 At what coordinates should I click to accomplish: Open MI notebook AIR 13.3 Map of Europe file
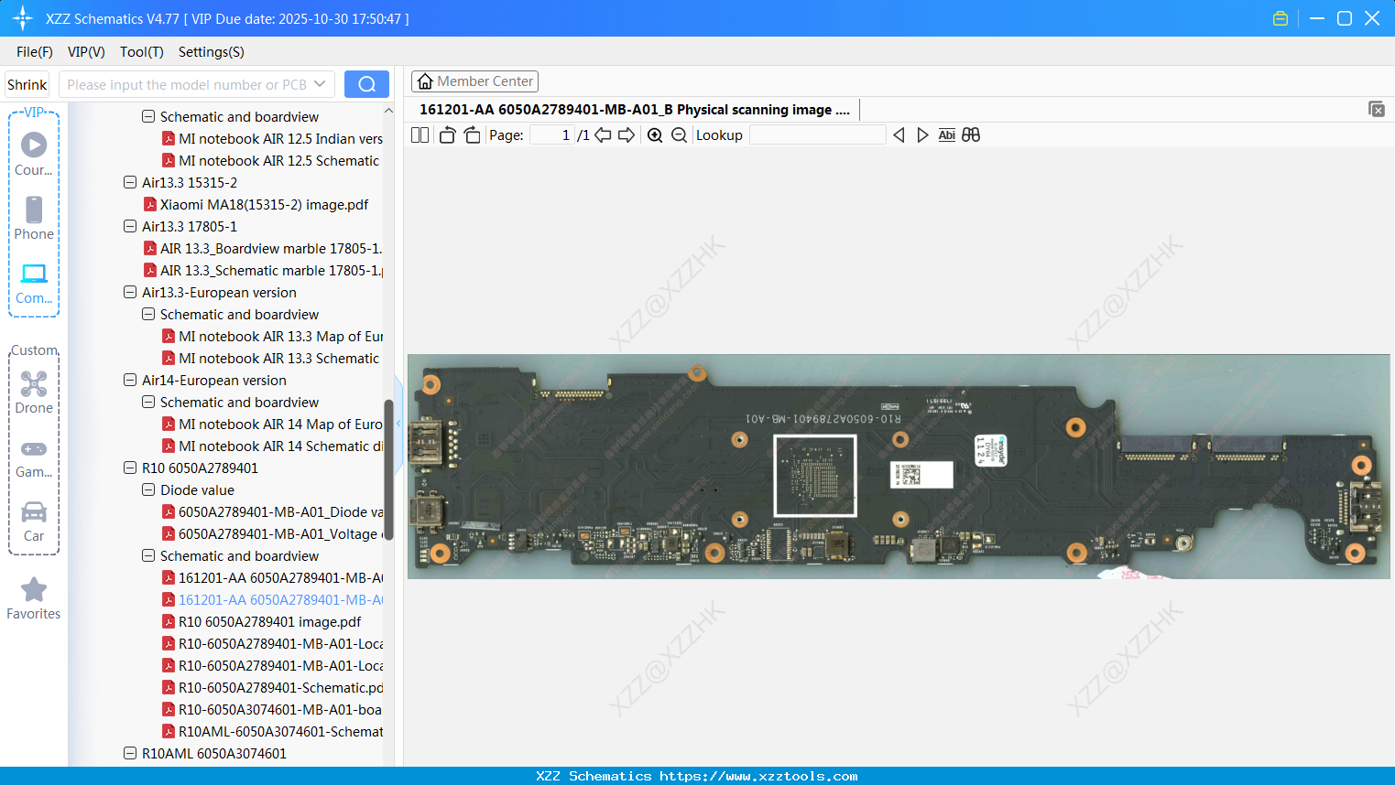coord(280,337)
